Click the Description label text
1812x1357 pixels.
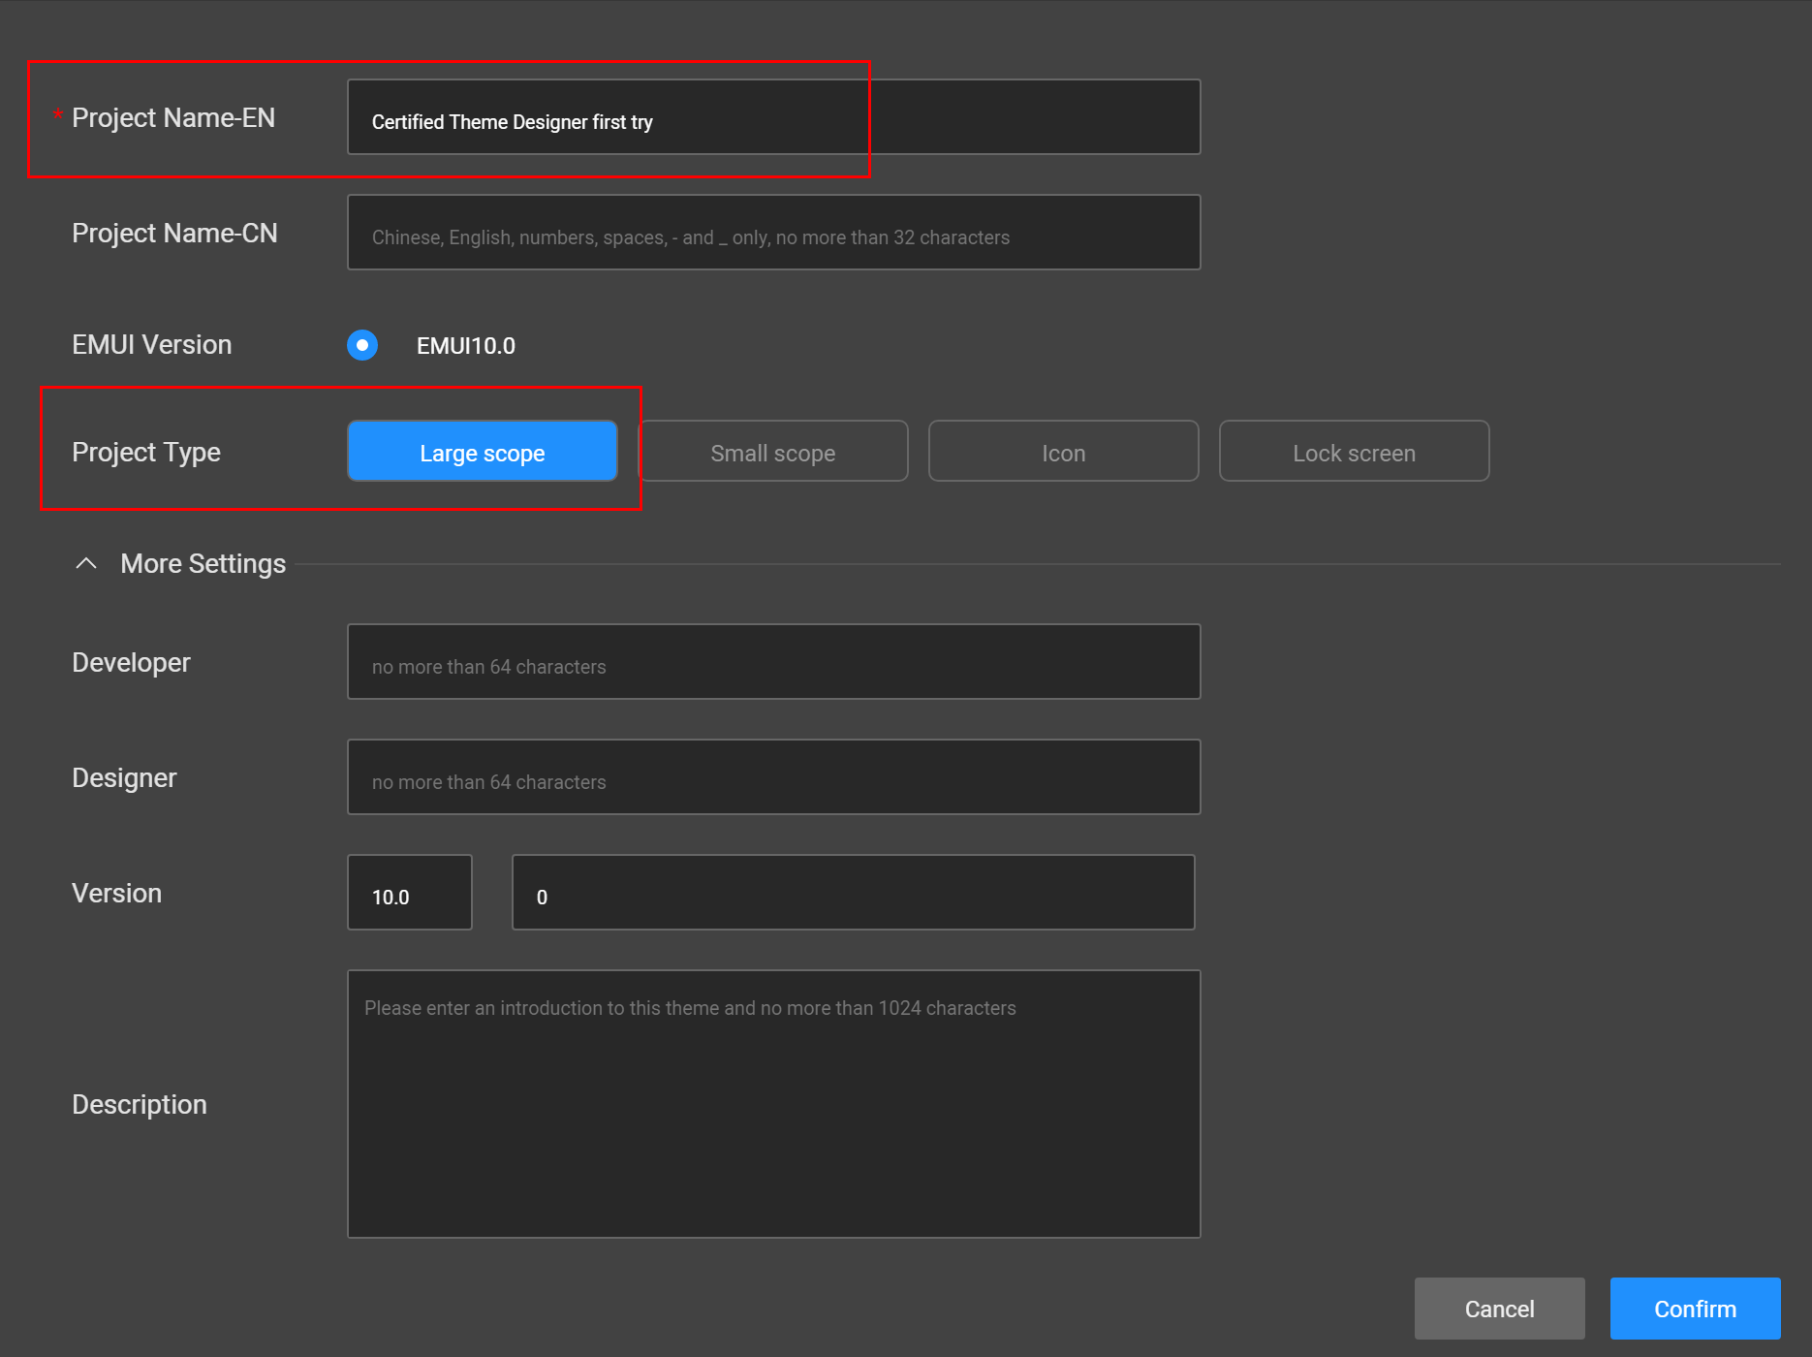(140, 1105)
